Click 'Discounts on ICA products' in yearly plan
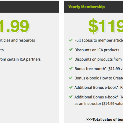123x123 pixels. 97,50
